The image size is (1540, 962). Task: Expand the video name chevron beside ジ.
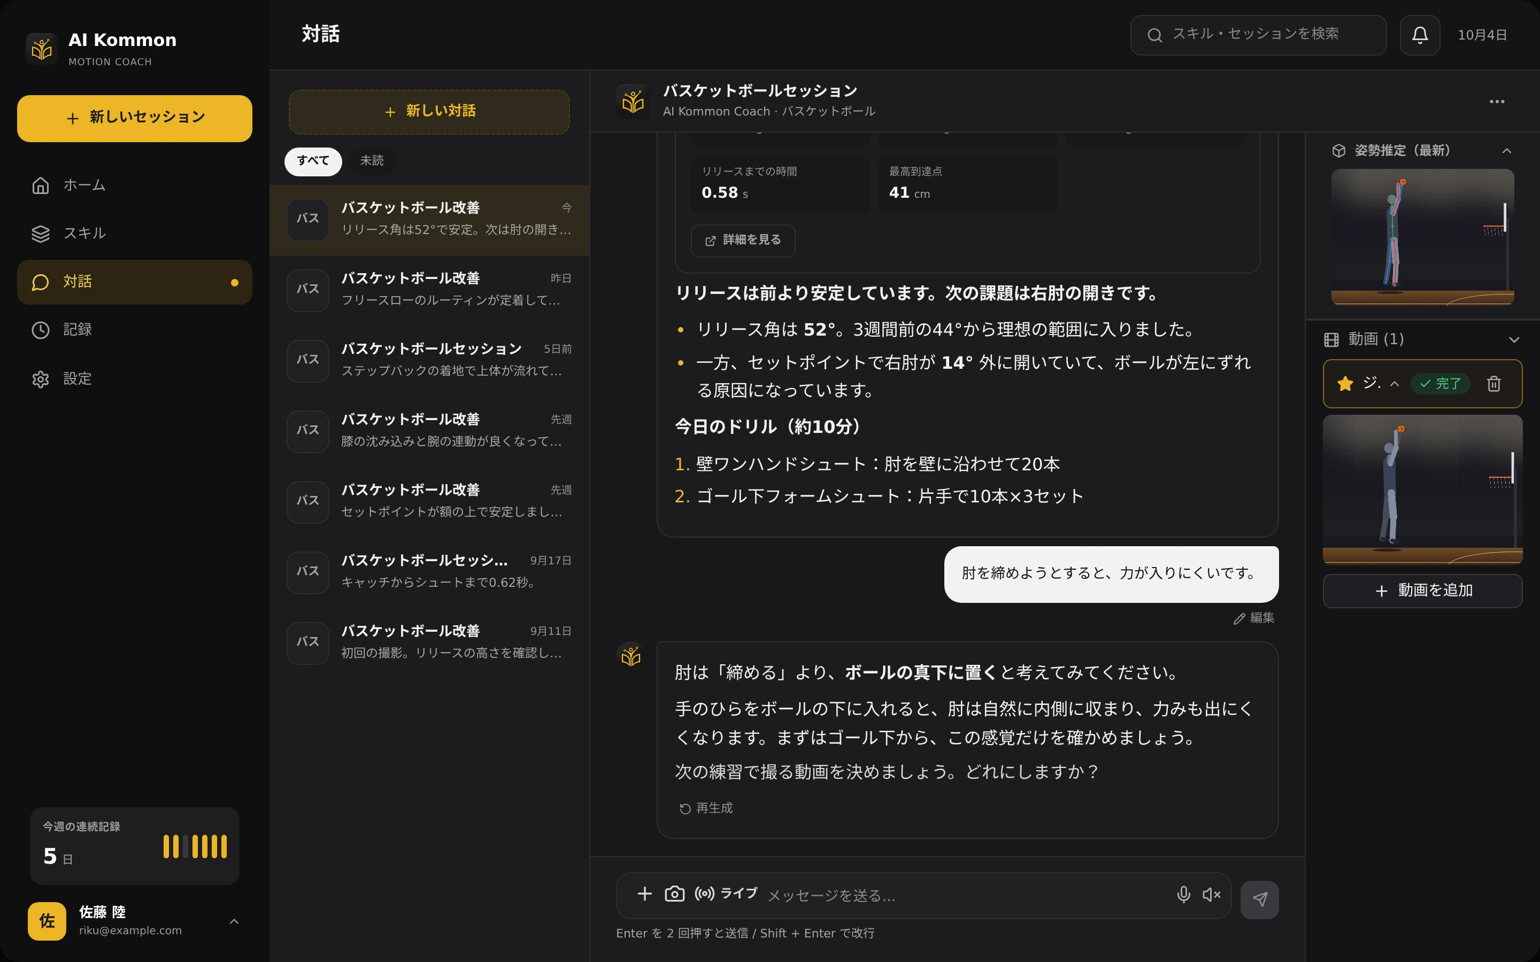[1394, 384]
